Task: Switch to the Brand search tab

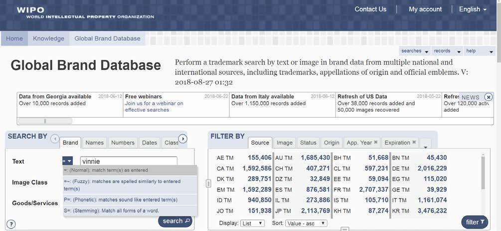Action: tap(70, 143)
